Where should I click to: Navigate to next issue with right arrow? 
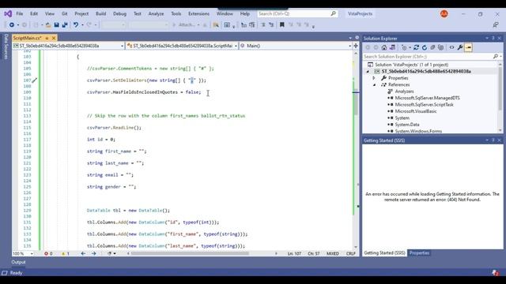93,254
